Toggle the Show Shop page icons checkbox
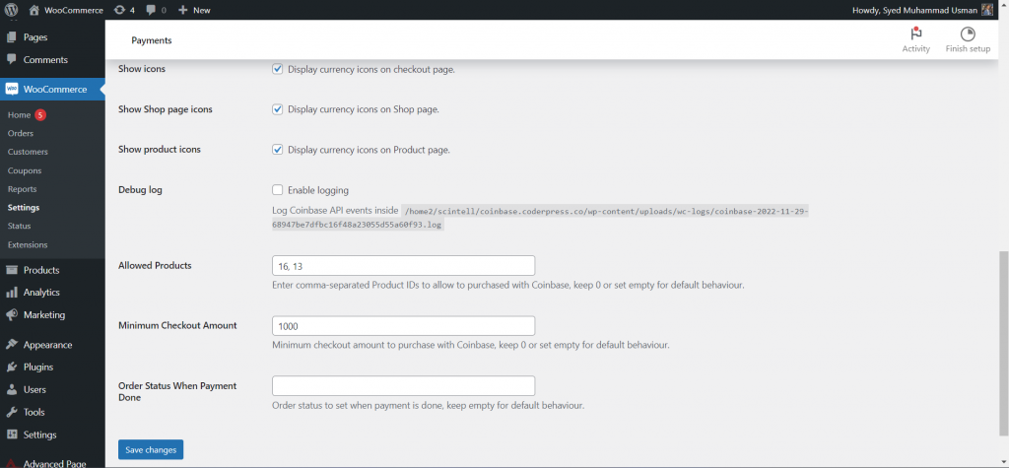The height and width of the screenshot is (468, 1009). [x=278, y=109]
